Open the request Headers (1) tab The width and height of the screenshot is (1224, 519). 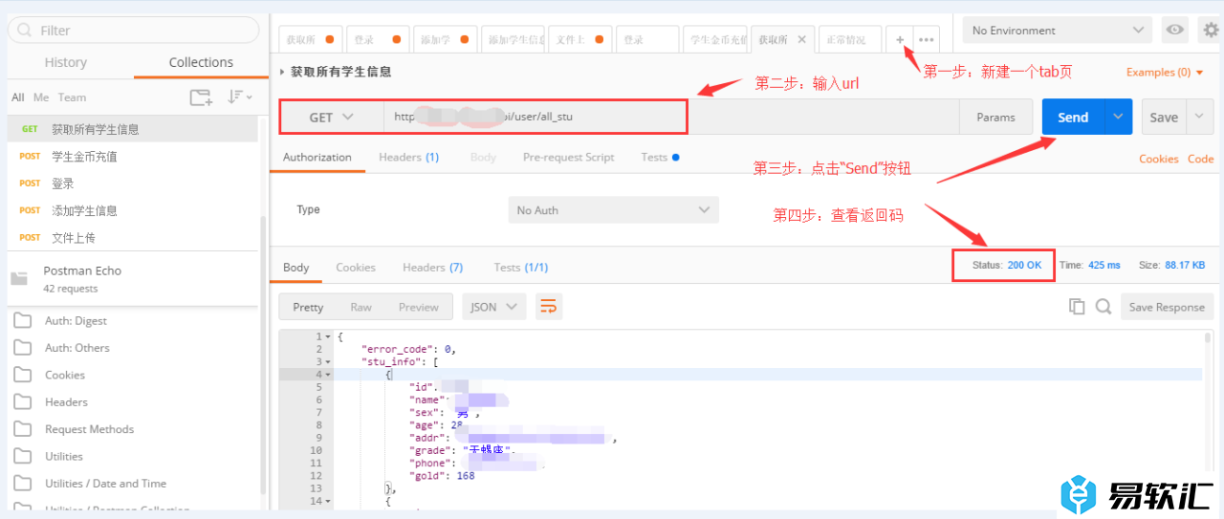408,158
